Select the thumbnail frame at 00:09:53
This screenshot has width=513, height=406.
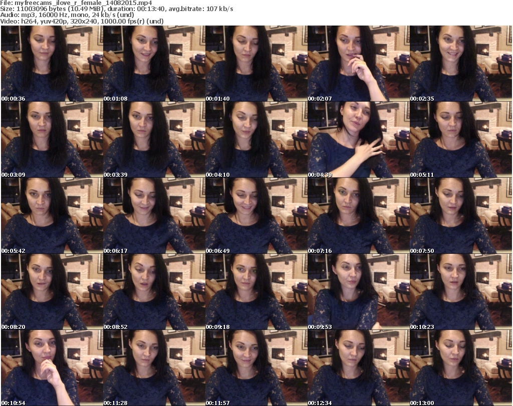tap(358, 292)
